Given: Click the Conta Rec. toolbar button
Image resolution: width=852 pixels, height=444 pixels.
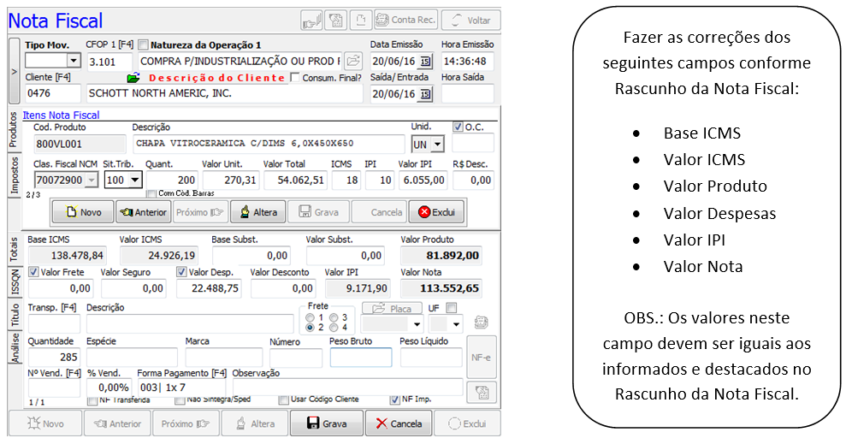Looking at the screenshot, I should tap(405, 20).
